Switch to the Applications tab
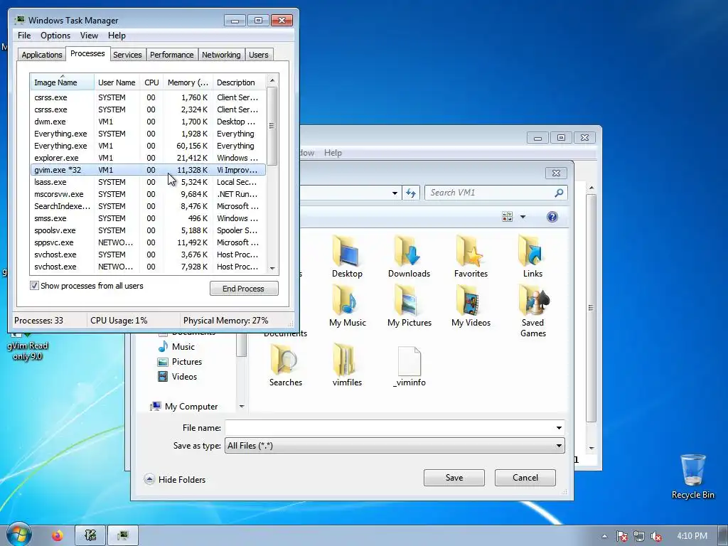The image size is (728, 546). tap(42, 55)
